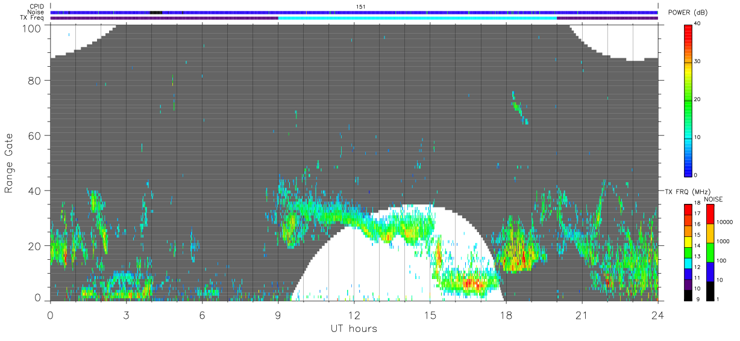Click the power colorbar label 30
Viewport: 740px width, 341px height.
pyautogui.click(x=698, y=61)
